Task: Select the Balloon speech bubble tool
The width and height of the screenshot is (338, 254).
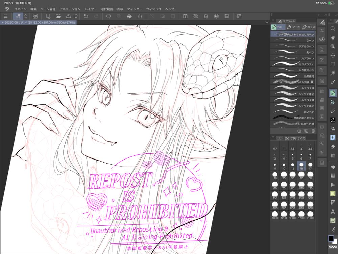Action: (x=333, y=220)
